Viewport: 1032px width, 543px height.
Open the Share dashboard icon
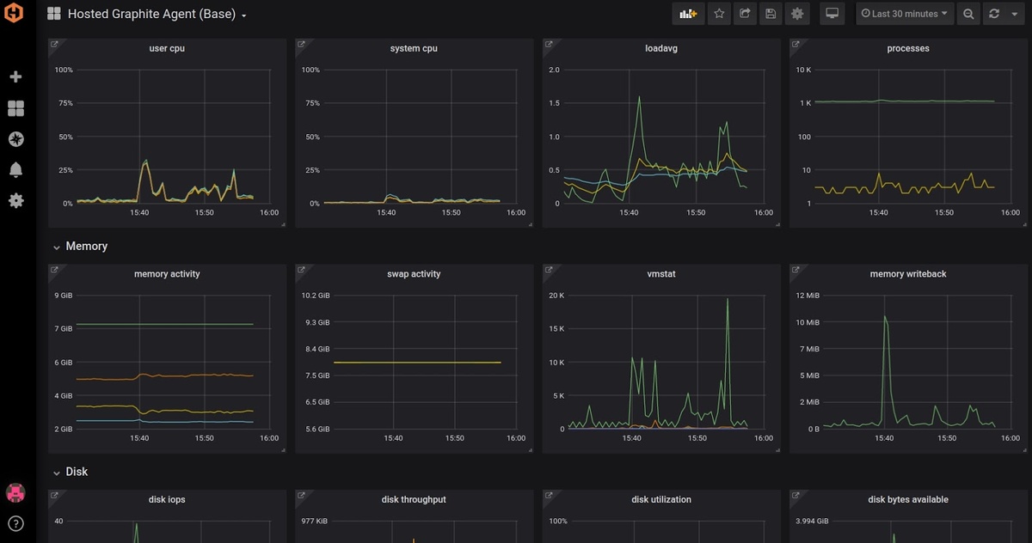point(745,14)
